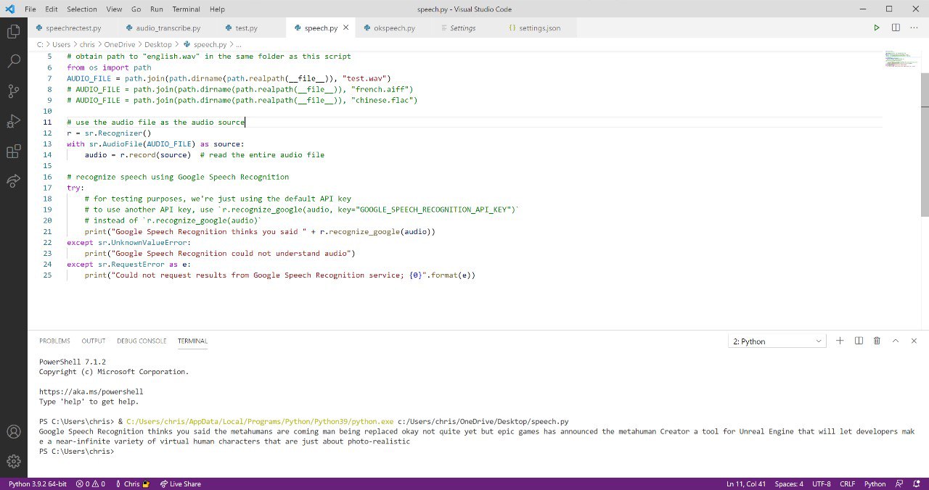Open the feedback icon in status bar
This screenshot has height=490, width=929.
(x=899, y=483)
